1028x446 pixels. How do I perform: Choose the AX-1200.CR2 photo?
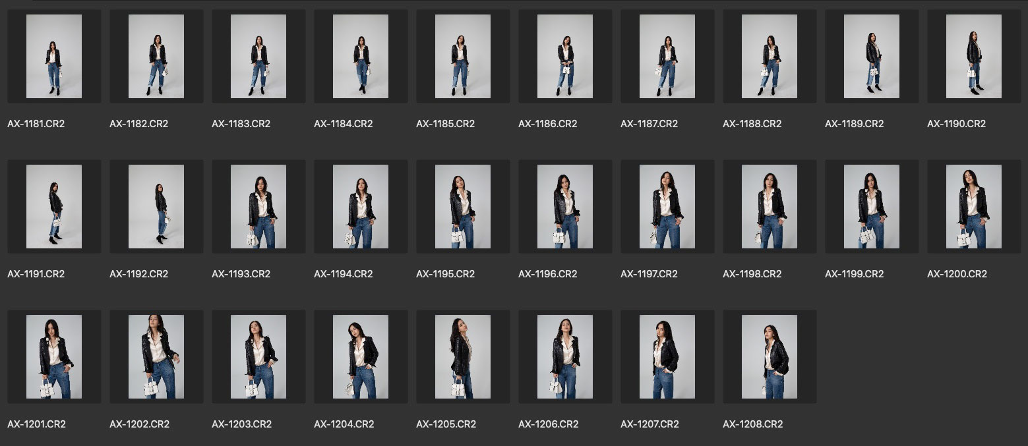click(x=973, y=207)
